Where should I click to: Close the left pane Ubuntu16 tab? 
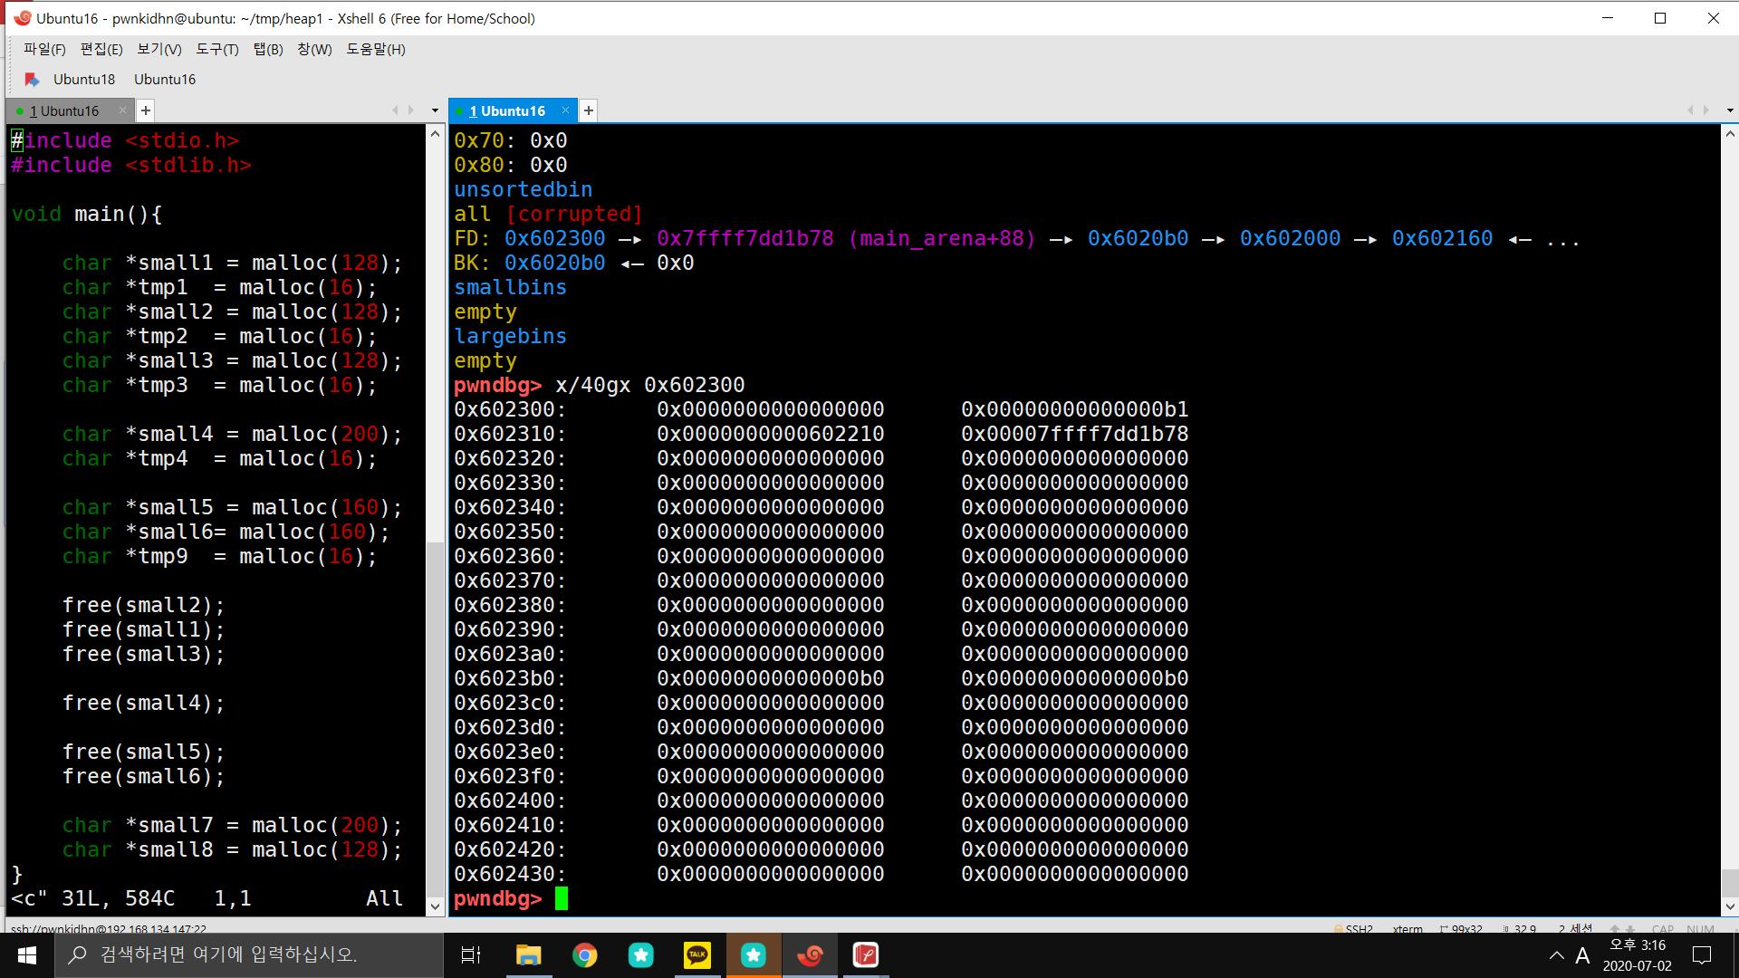pos(123,110)
